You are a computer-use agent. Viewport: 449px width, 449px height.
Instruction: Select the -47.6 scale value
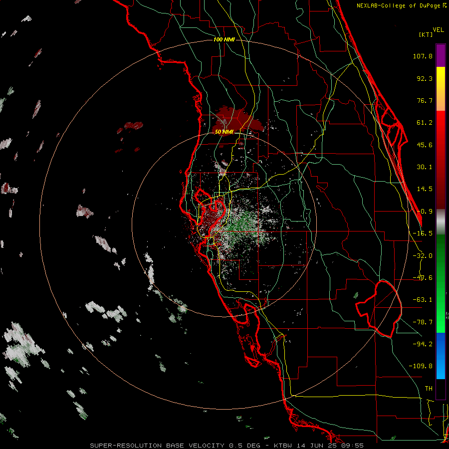[x=423, y=278]
